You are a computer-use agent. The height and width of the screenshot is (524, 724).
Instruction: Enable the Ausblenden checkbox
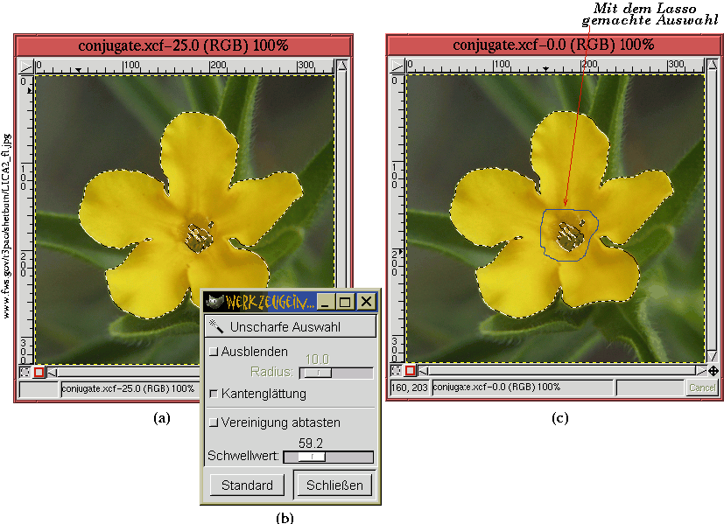coord(214,352)
